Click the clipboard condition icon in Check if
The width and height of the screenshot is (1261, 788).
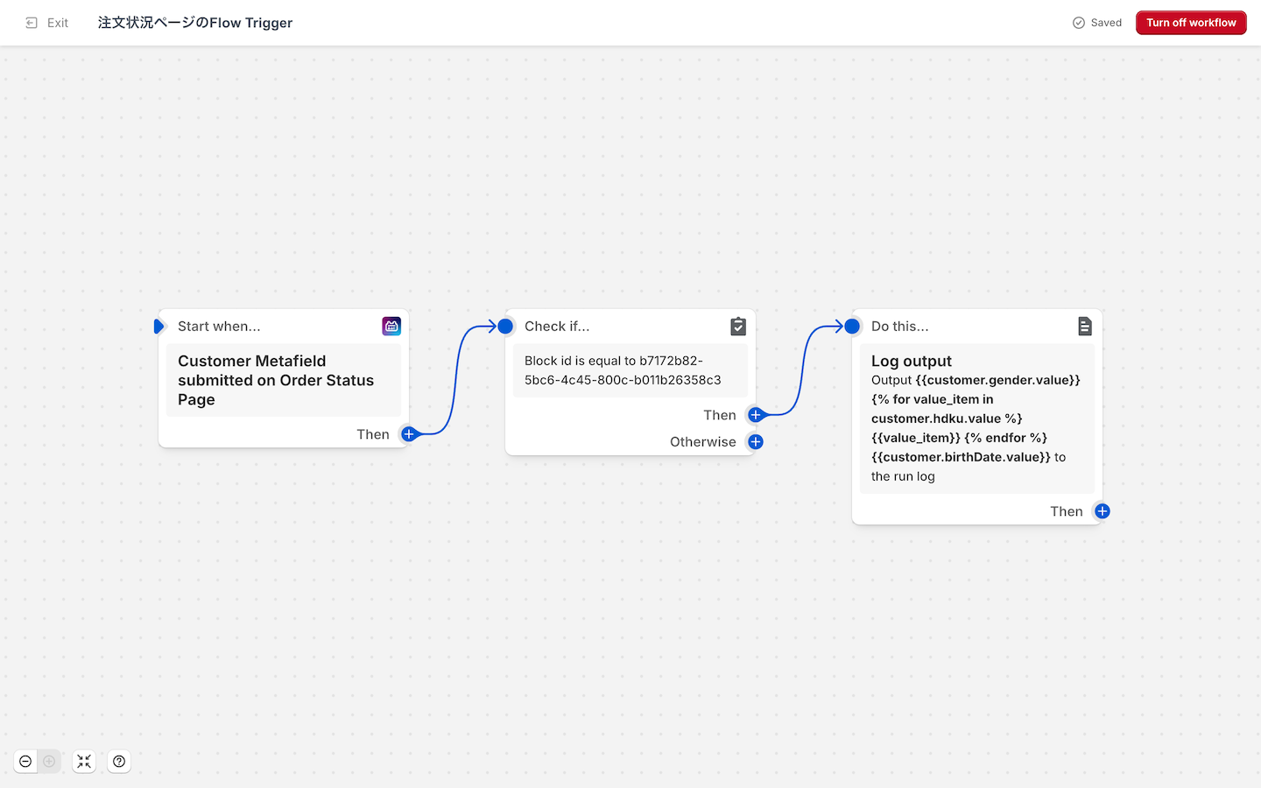tap(738, 327)
